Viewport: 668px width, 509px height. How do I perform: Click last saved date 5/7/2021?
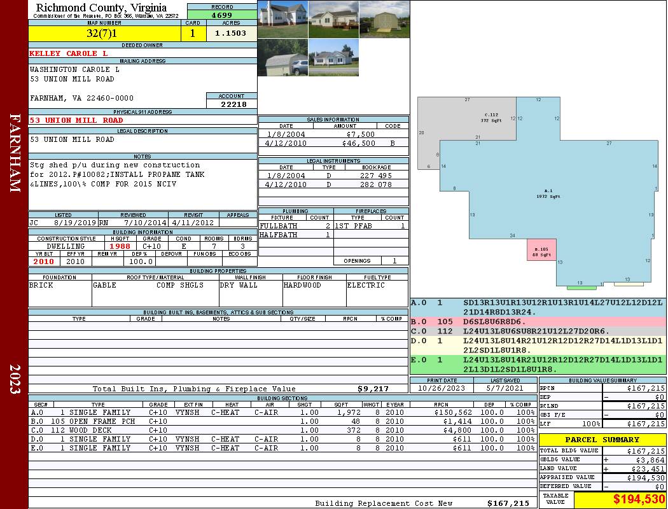(x=505, y=388)
